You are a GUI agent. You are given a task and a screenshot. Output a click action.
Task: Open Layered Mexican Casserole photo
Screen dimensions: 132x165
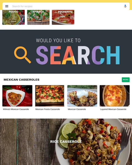click(115, 96)
